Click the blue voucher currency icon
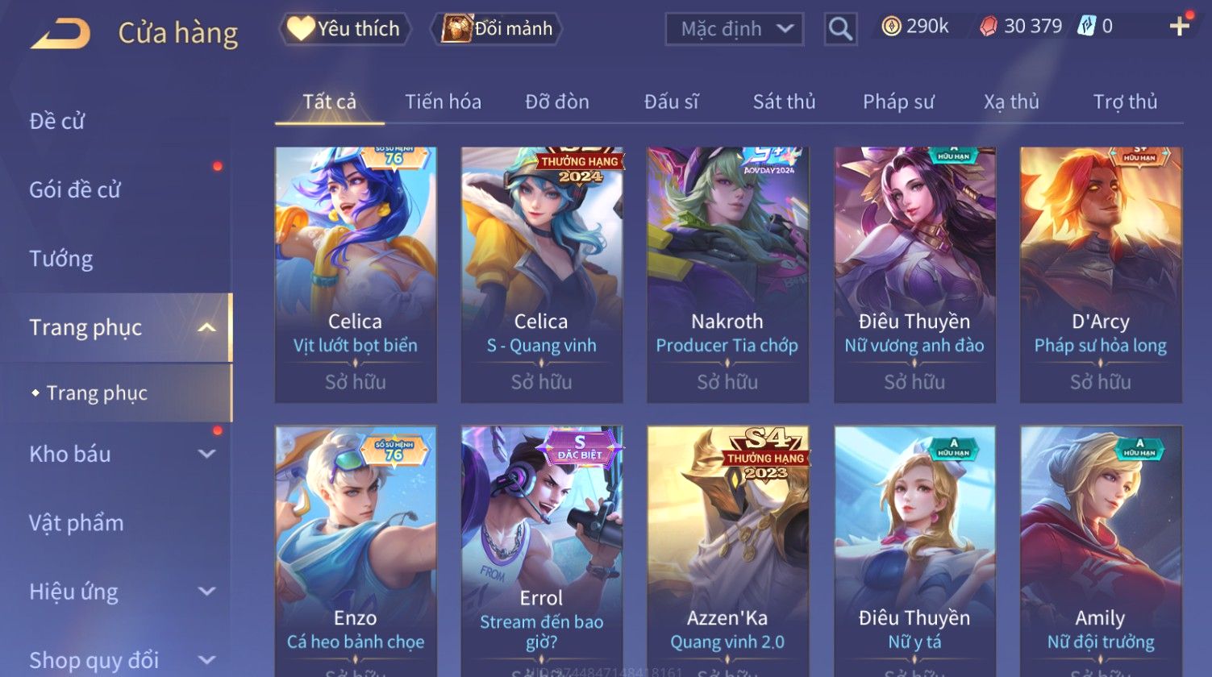 coord(1086,27)
